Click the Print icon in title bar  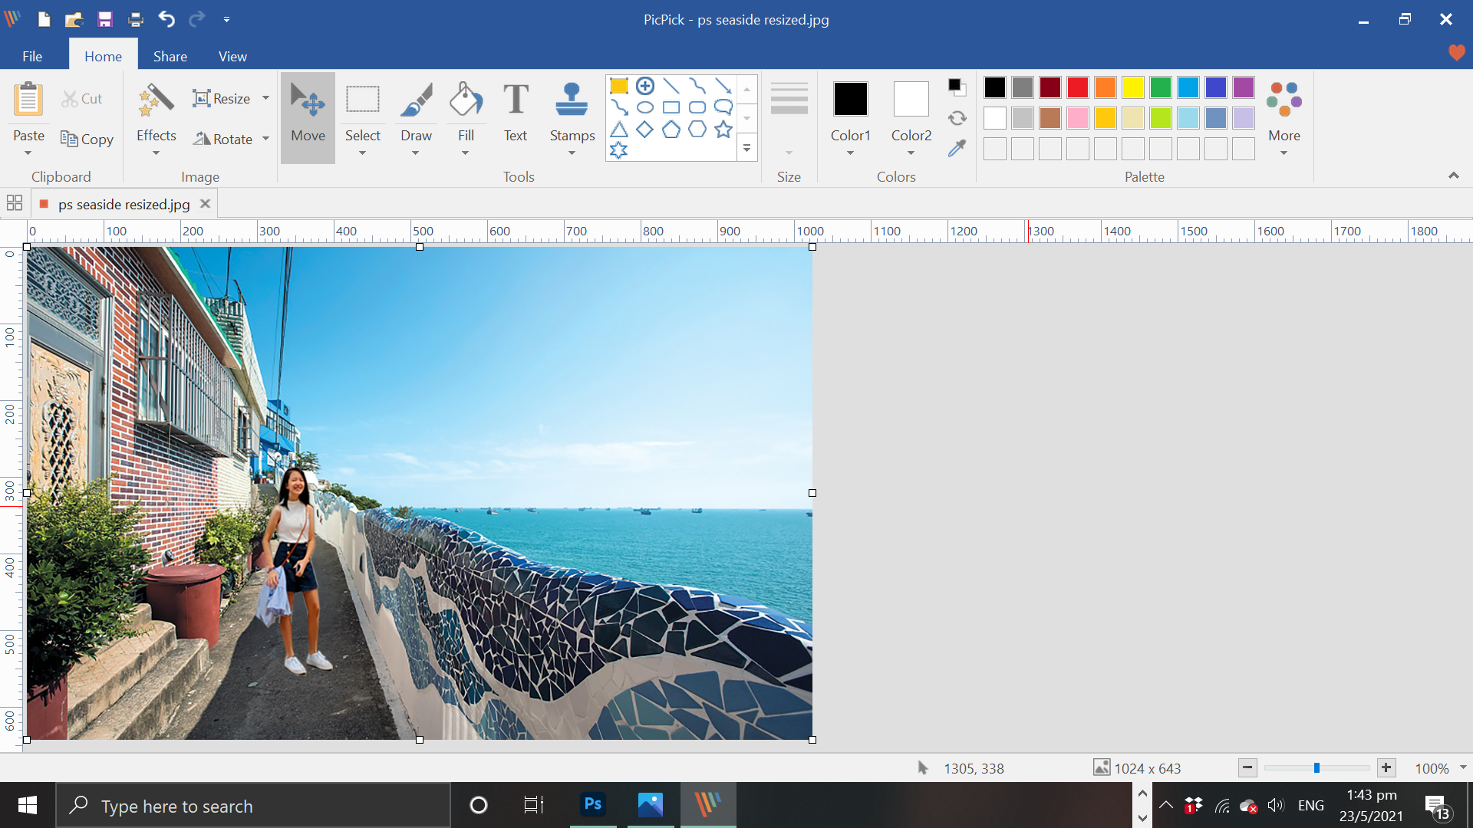[136, 19]
